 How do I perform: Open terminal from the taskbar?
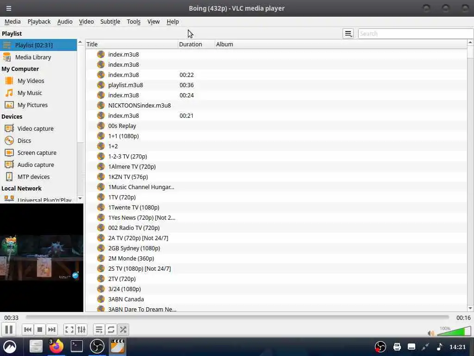point(77,346)
